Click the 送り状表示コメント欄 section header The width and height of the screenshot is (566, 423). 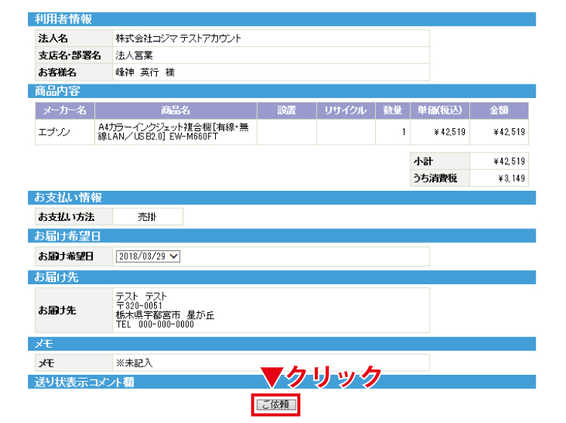point(84,382)
